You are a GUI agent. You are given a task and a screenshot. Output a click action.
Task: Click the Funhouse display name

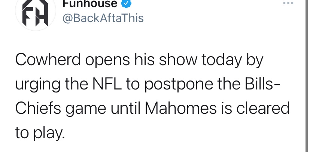[90, 4]
